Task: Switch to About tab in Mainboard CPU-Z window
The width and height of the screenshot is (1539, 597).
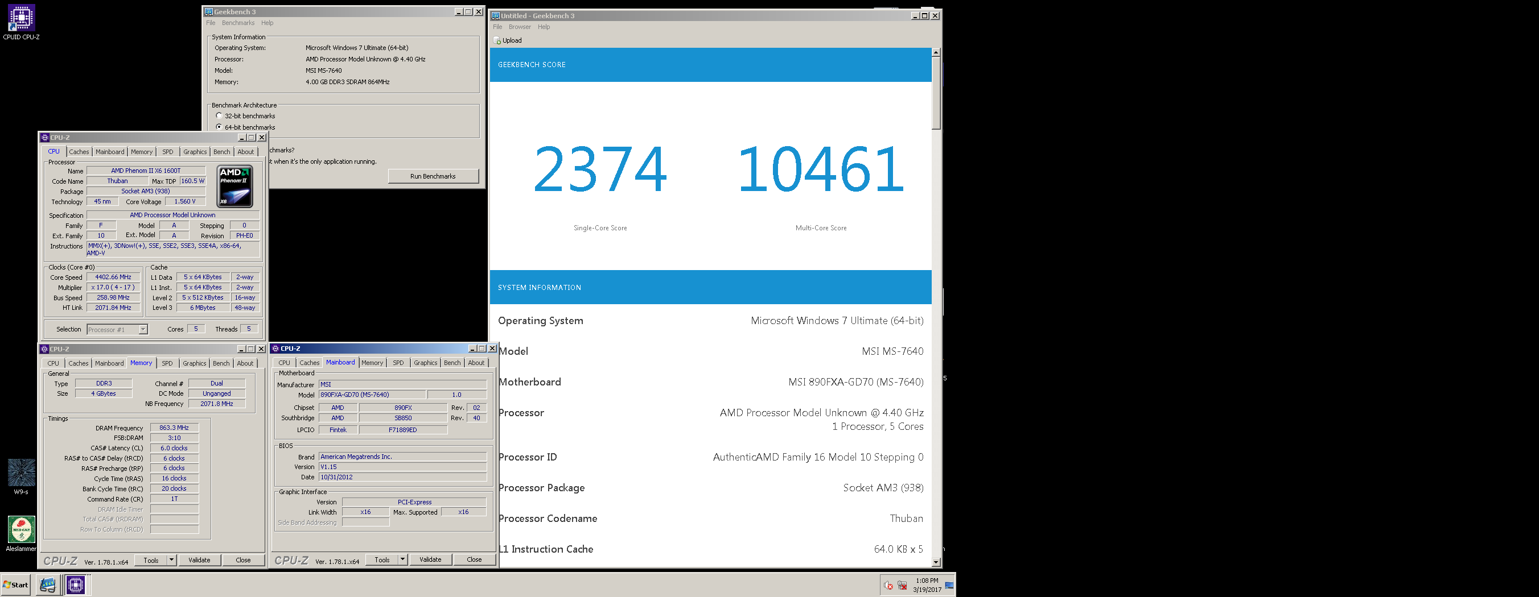Action: 476,363
